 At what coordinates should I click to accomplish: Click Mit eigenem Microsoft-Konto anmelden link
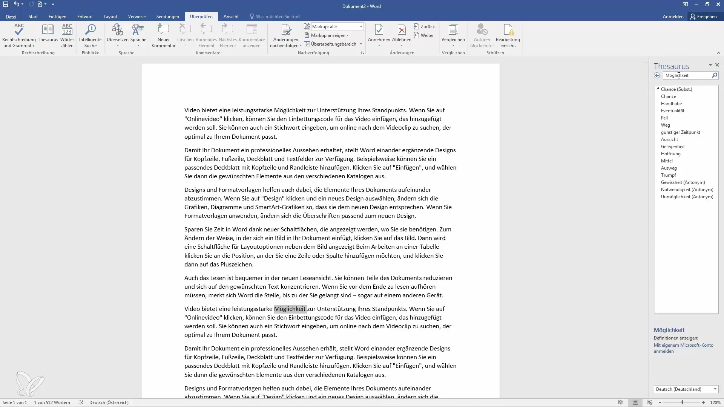pos(683,348)
